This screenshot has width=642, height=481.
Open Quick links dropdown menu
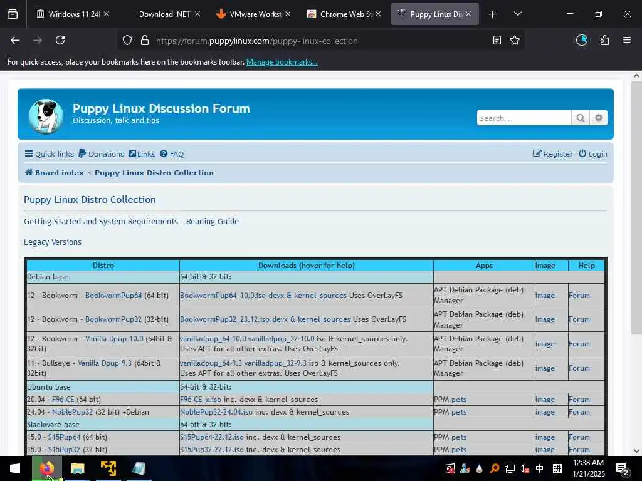50,154
